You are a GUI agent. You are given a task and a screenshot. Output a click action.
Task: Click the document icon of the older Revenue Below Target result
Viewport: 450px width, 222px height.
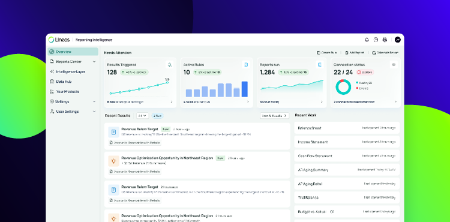pos(113,190)
